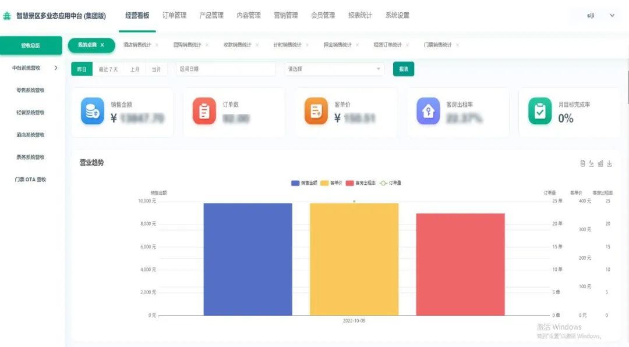Open the 请选择 dropdown
The height and width of the screenshot is (347, 629).
334,69
